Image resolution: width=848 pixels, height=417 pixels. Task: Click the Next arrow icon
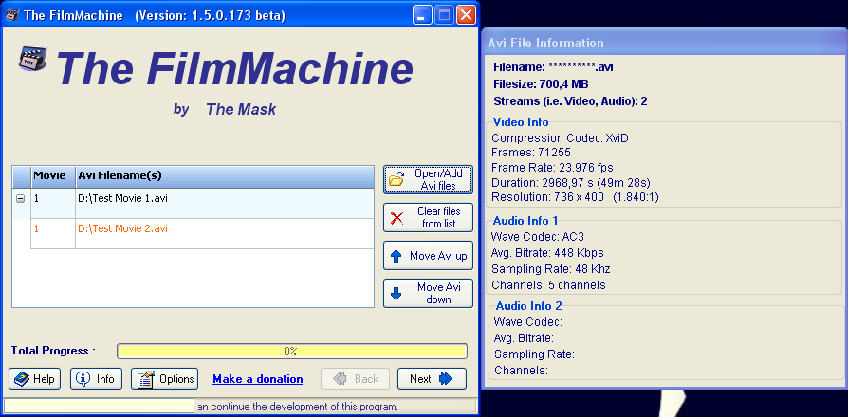point(446,379)
